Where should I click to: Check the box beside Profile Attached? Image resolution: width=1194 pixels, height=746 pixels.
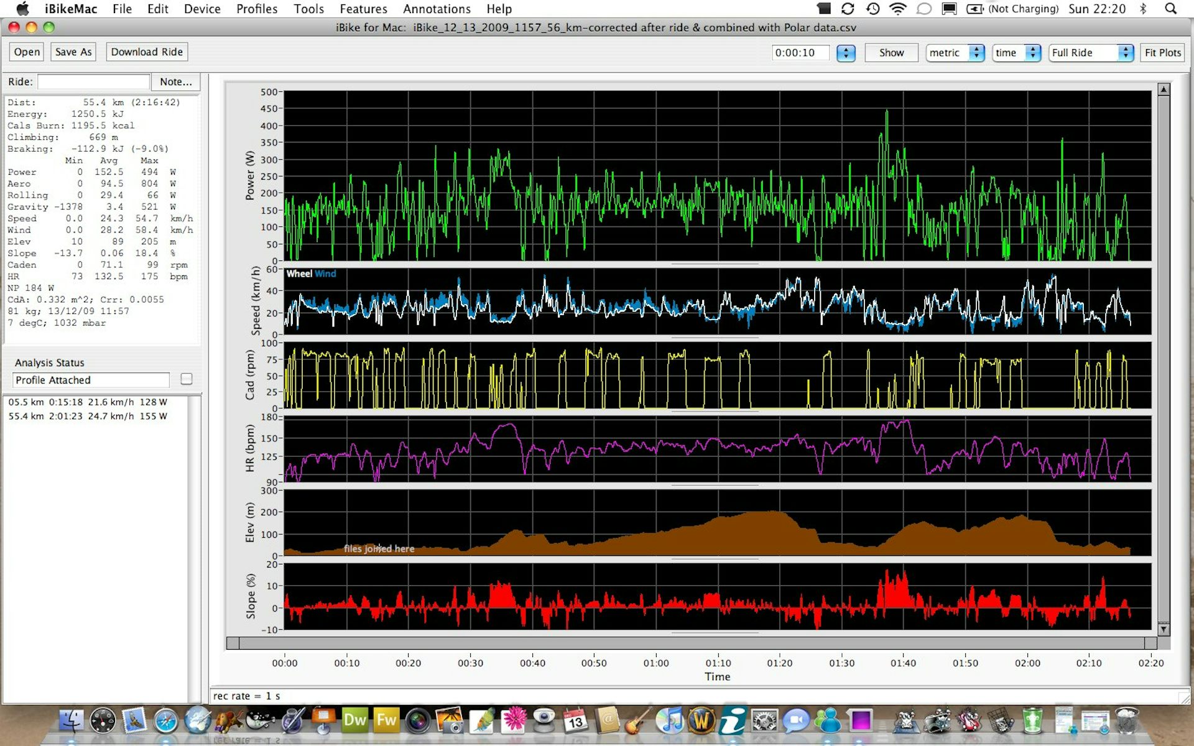pyautogui.click(x=186, y=379)
